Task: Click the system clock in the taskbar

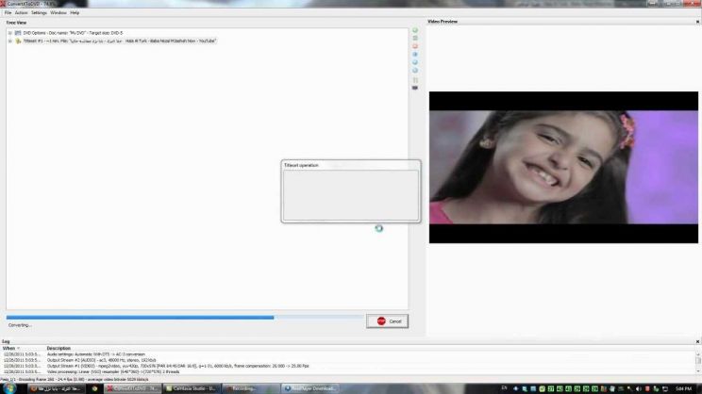Action: coord(684,388)
